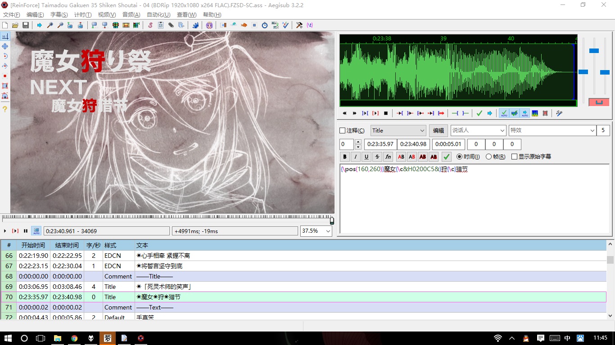
Task: Click the 编辑 edit style button
Action: [439, 131]
